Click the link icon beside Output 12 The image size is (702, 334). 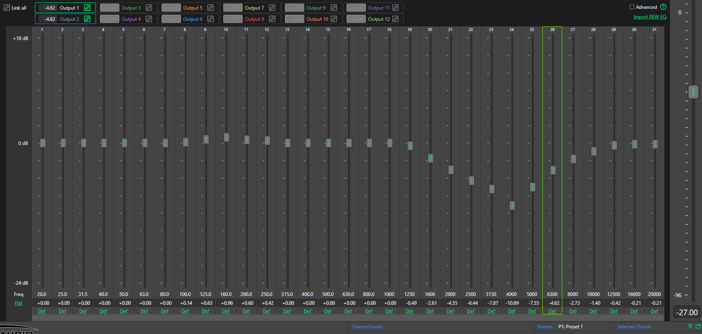click(395, 19)
